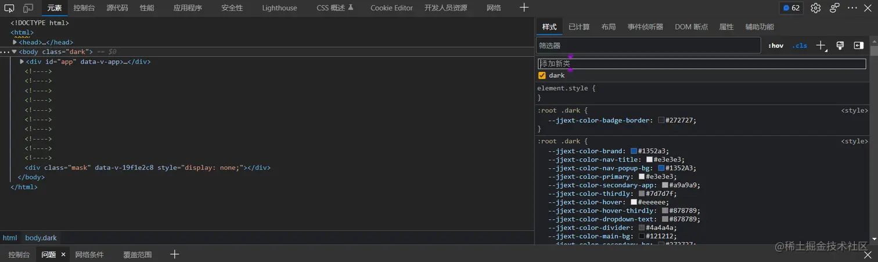This screenshot has width=878, height=262.
Task: Expand the div id app node
Action: point(22,61)
